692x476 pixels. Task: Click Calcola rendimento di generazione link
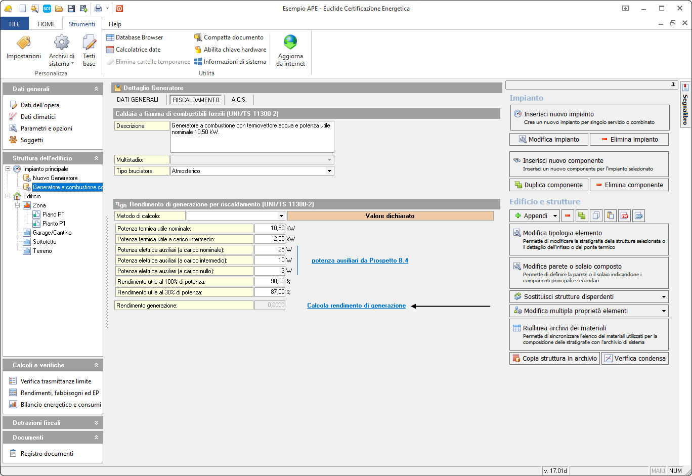tap(356, 306)
